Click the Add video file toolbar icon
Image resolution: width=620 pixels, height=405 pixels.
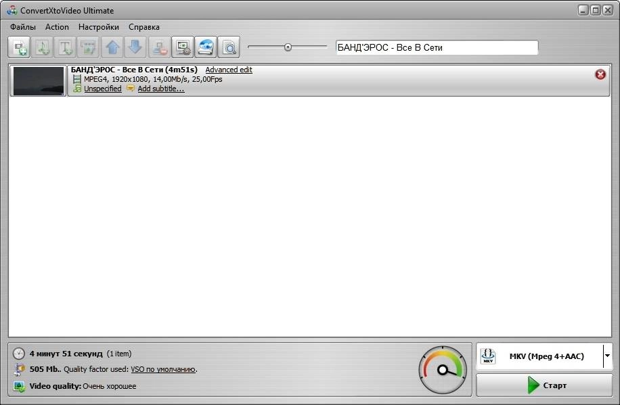coord(19,47)
